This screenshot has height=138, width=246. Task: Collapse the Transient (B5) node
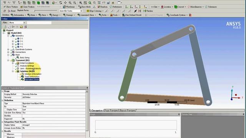point(8,61)
